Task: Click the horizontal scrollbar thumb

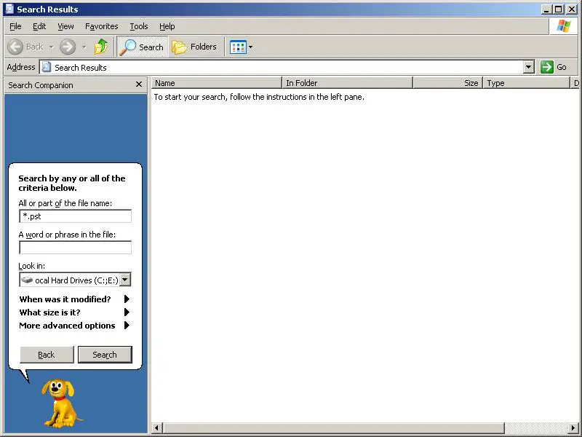Action: [x=333, y=428]
